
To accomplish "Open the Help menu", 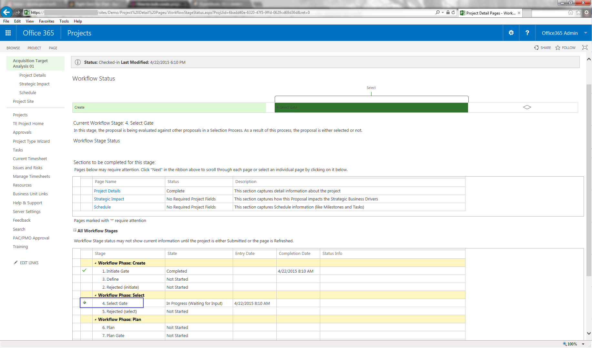I will click(x=78, y=21).
